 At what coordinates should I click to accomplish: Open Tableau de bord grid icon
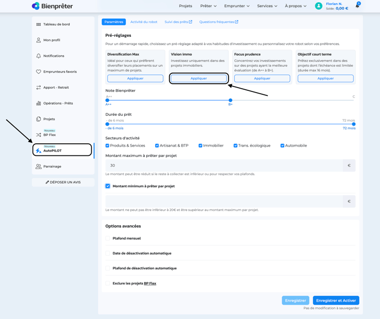coord(39,24)
